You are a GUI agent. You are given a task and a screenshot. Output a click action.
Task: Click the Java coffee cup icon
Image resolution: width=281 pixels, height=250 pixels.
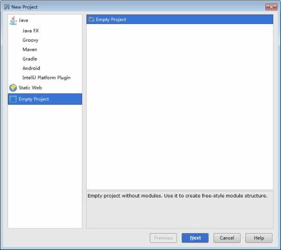pyautogui.click(x=13, y=20)
